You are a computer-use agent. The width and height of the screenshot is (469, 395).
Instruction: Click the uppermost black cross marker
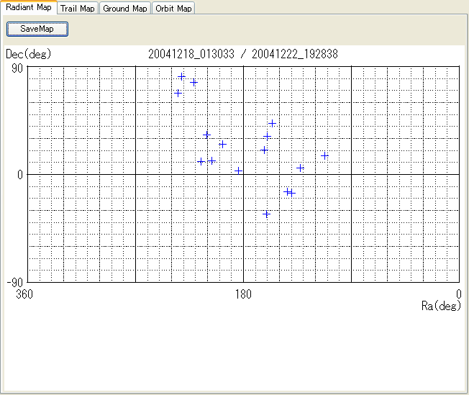(x=178, y=93)
